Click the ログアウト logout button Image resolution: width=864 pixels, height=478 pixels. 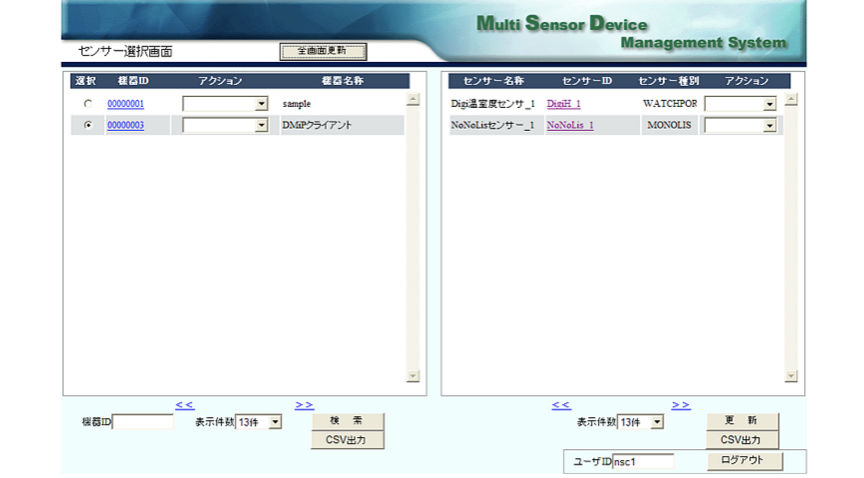(744, 460)
